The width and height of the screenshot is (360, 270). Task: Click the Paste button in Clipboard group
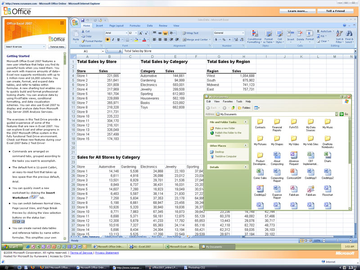76,36
